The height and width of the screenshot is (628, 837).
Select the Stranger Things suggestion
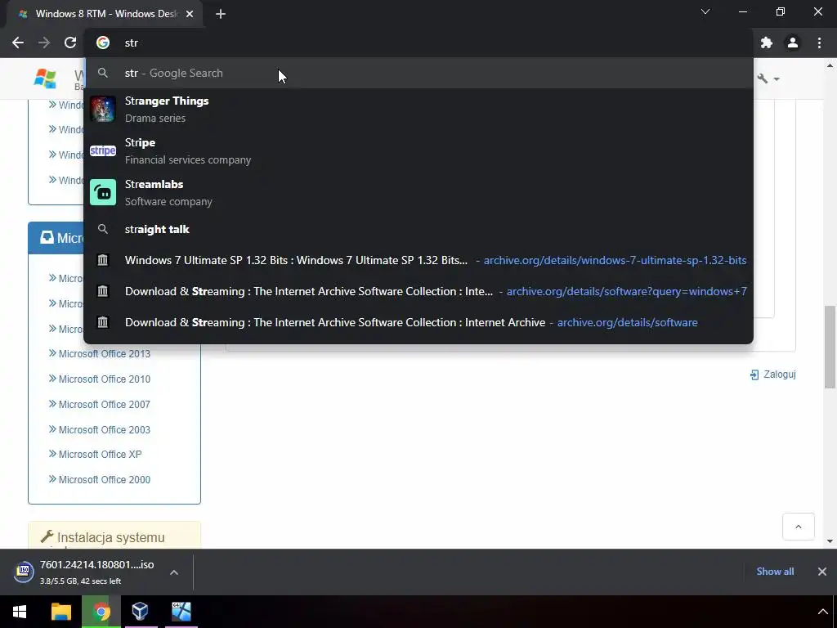[x=418, y=109]
